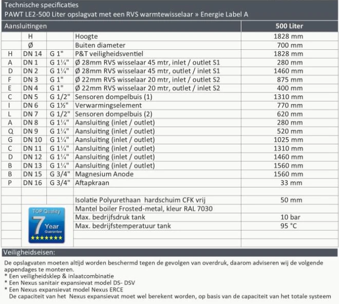This screenshot has width=339, height=304.
Task: Select the 'Technische specificaties' title text
Action: pyautogui.click(x=41, y=5)
